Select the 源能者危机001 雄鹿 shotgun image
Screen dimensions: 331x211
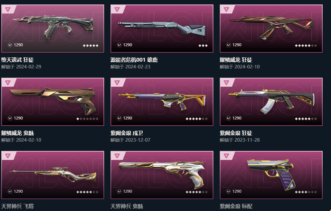162,27
